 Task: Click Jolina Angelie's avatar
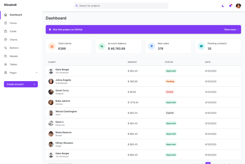(x=51, y=81)
